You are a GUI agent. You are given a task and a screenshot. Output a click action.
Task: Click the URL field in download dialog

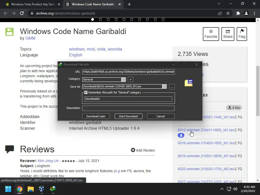(128, 72)
